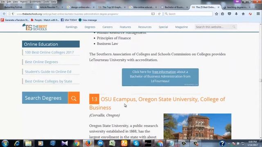Screen dimensions: 262x147
Task: Open the View menu
Action: pyautogui.click(x=16, y=2)
